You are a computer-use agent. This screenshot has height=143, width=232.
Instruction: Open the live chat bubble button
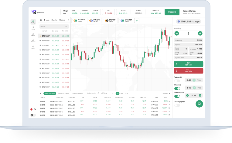pyautogui.click(x=199, y=103)
